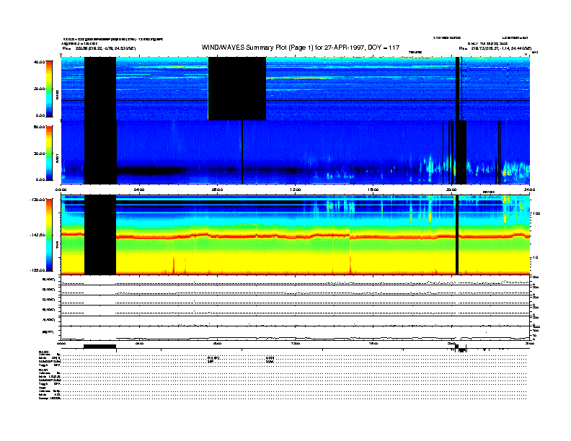This screenshot has height=441, width=571.
Task: Click the 12:00 label below the line plots
Action: [x=296, y=343]
